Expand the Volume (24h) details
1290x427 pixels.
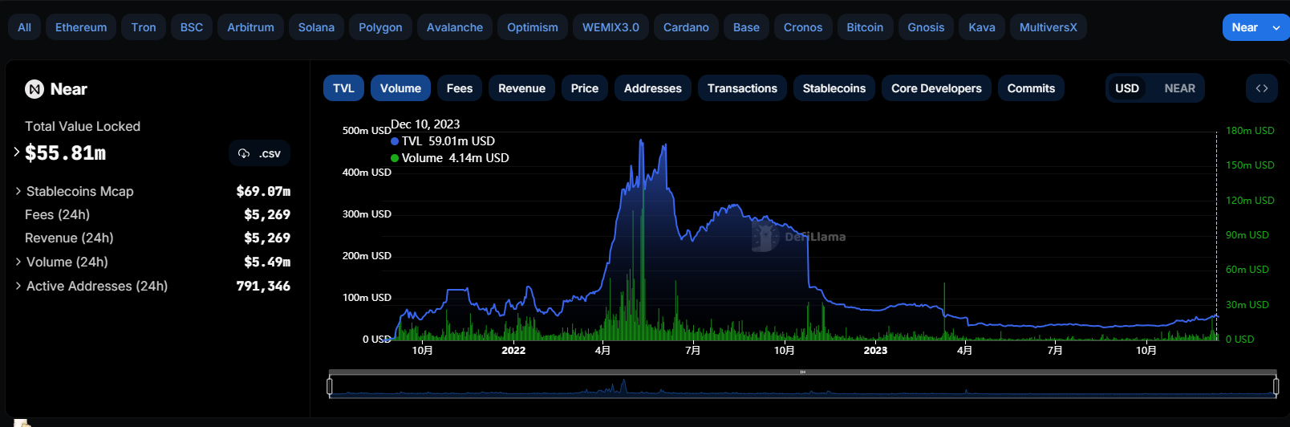[18, 262]
